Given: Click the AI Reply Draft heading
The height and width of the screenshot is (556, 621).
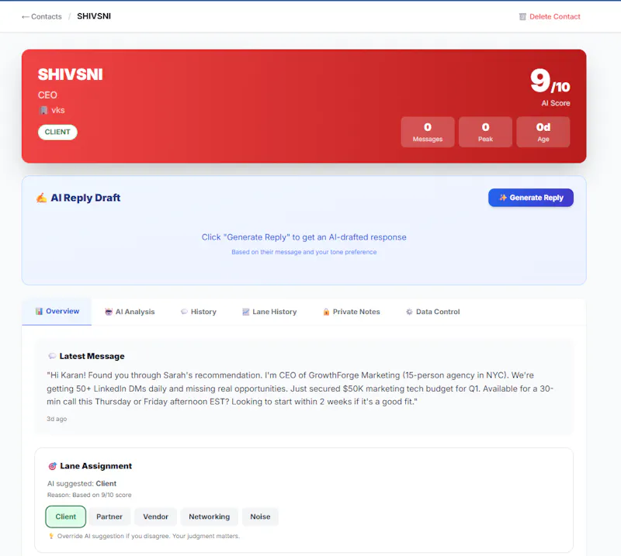Looking at the screenshot, I should point(85,198).
